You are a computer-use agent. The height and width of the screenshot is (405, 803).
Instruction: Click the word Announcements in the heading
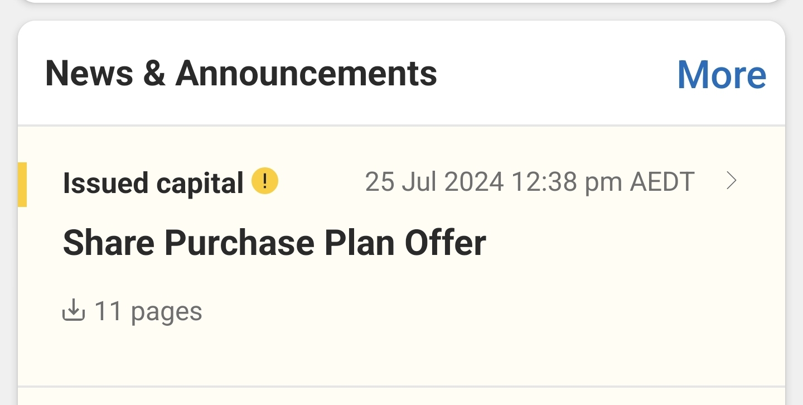click(306, 74)
